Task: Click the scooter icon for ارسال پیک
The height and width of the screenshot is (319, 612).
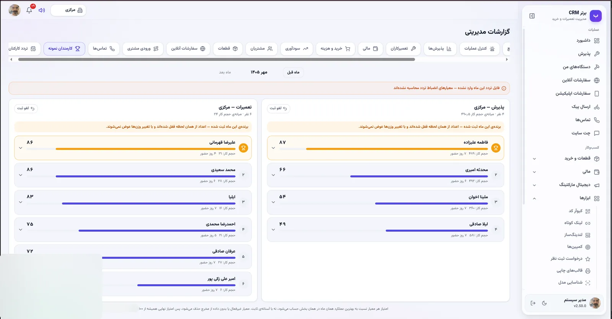Action: click(x=597, y=107)
